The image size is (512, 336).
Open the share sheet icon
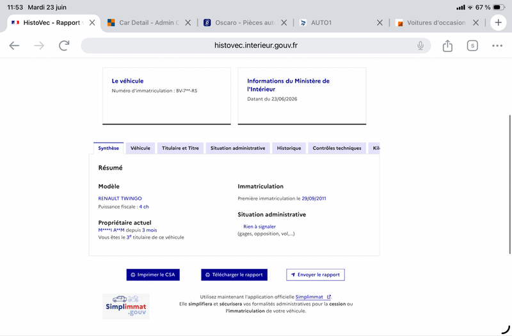click(447, 45)
